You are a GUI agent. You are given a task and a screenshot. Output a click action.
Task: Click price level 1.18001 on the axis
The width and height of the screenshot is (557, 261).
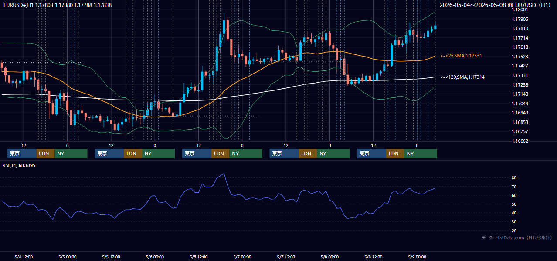click(x=520, y=10)
